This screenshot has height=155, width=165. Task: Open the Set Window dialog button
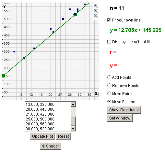click(120, 118)
